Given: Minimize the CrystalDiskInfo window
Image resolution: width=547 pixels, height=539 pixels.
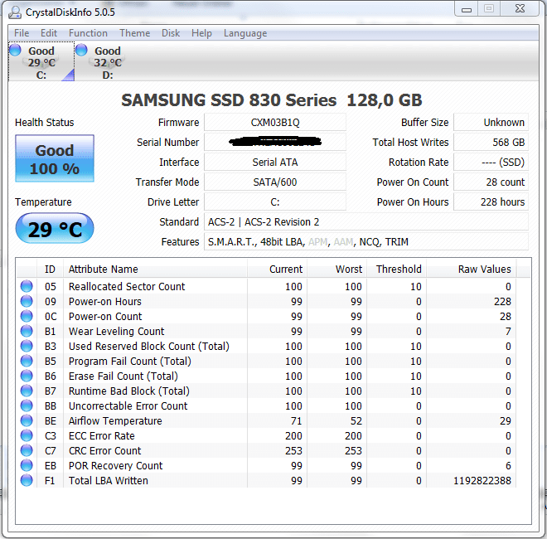Looking at the screenshot, I should tap(467, 9).
